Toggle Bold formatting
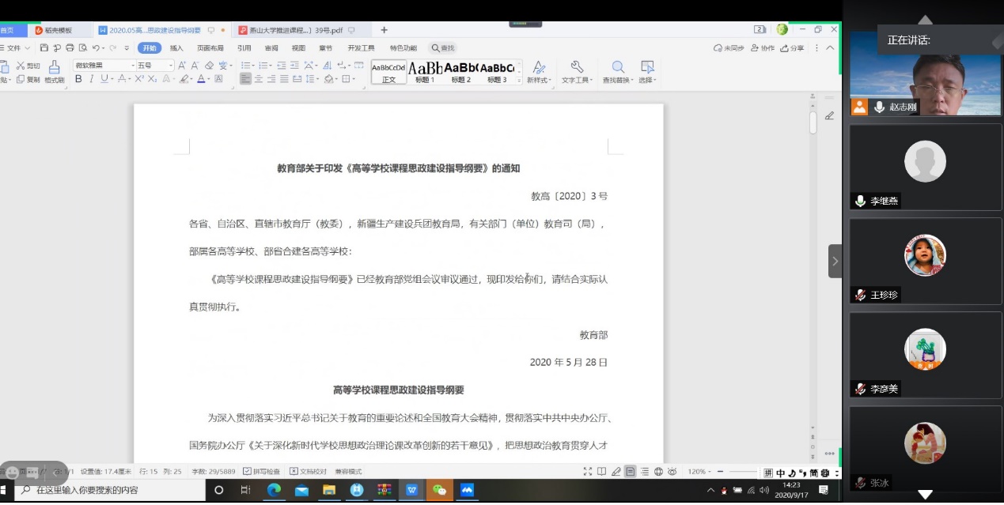This screenshot has height=505, width=1004. [x=78, y=79]
